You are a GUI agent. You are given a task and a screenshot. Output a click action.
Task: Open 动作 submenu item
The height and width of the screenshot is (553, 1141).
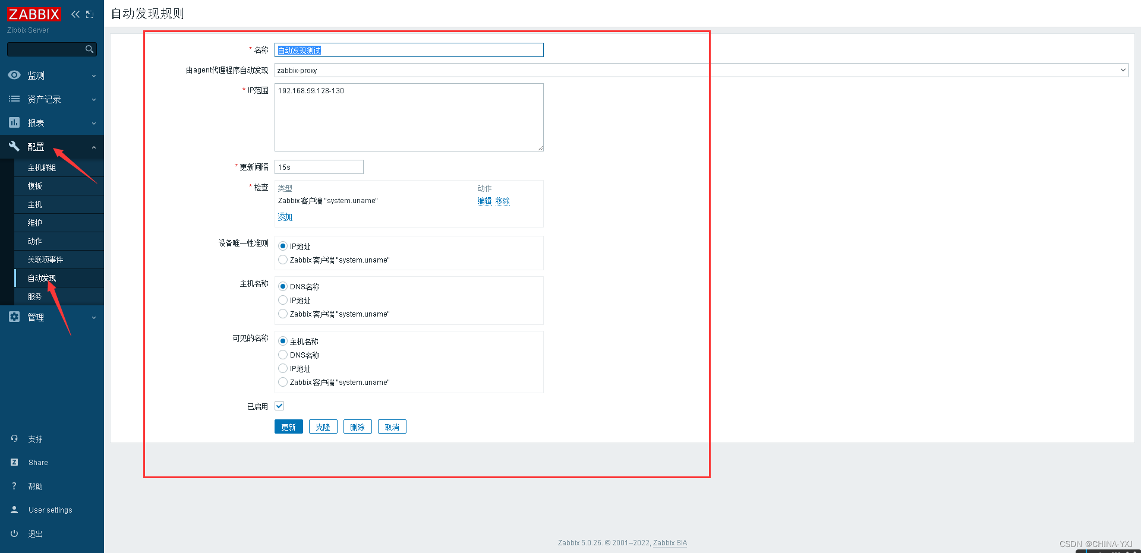coord(59,242)
